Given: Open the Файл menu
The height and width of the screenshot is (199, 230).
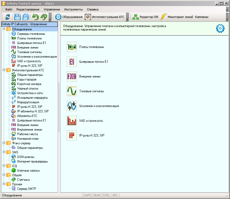Looking at the screenshot, I should pos(9,9).
